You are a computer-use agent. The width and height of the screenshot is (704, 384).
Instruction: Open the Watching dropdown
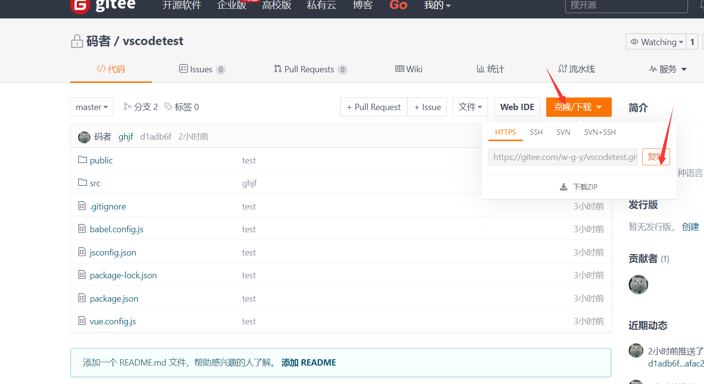[x=656, y=42]
